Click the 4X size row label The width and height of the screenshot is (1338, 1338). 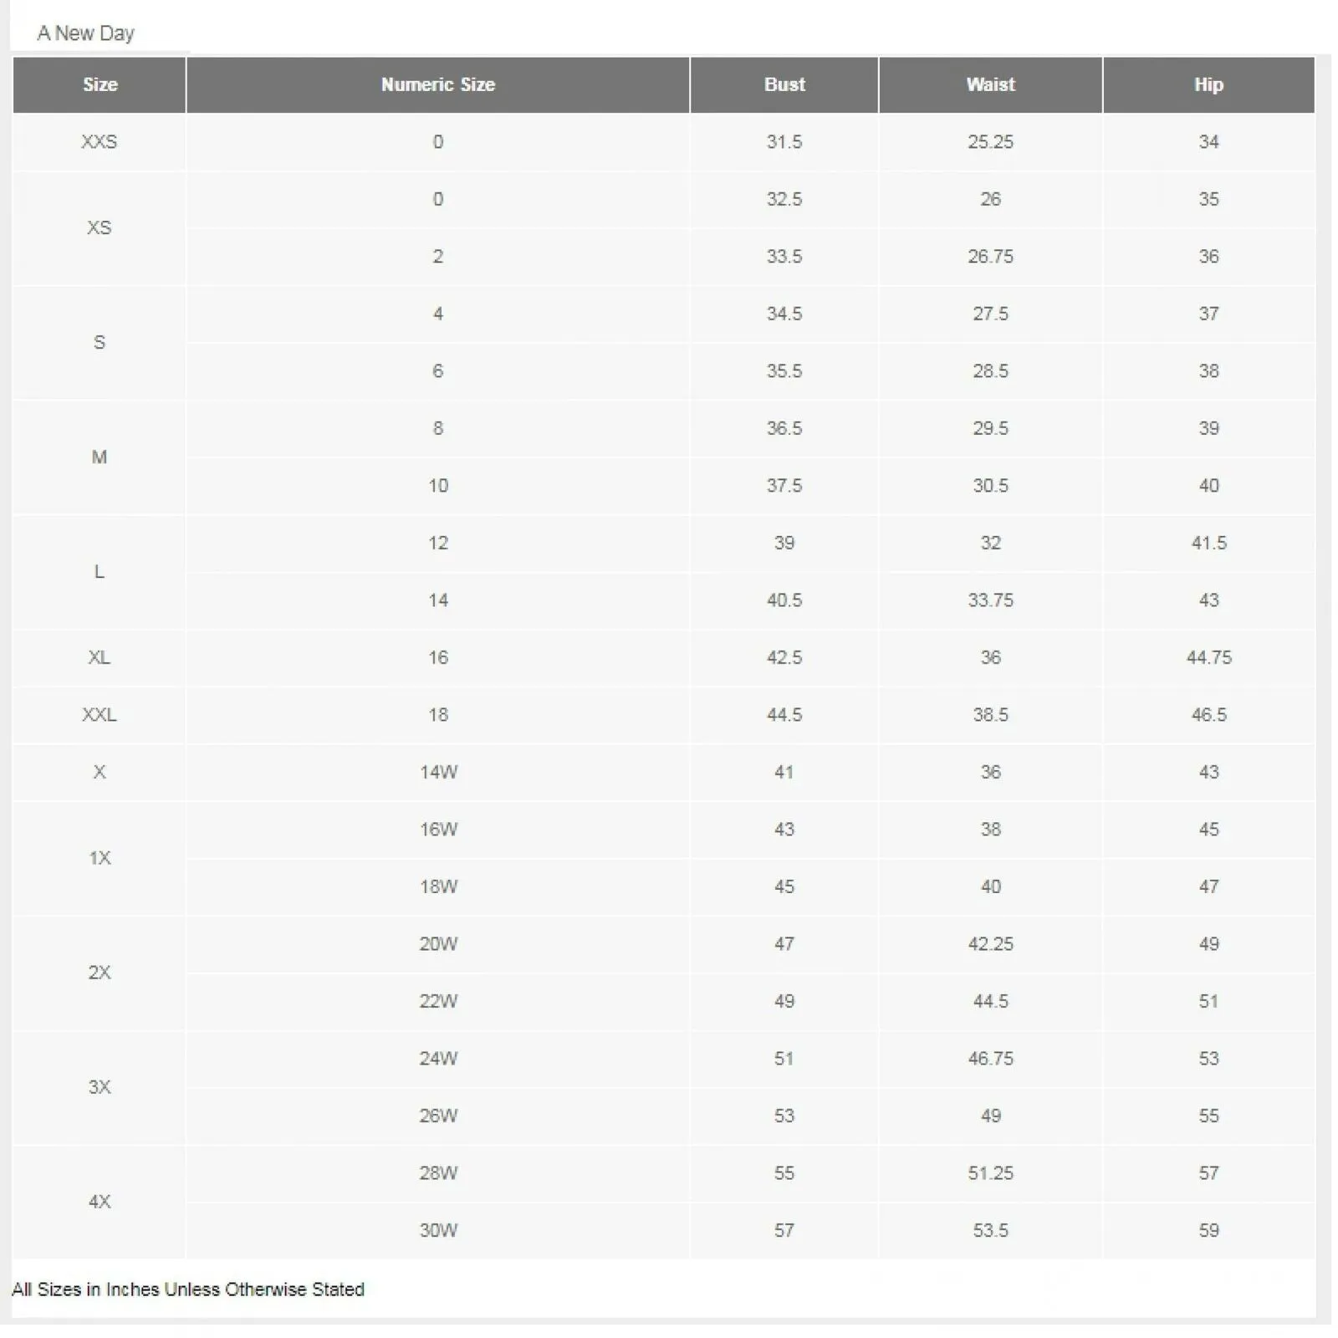click(x=100, y=1202)
